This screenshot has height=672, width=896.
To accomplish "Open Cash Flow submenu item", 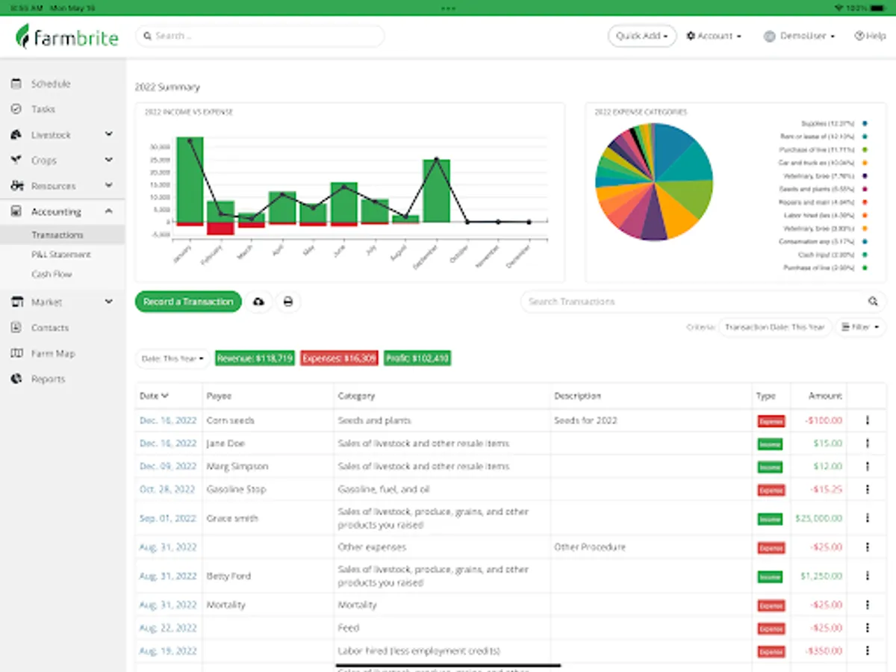I will pos(52,274).
